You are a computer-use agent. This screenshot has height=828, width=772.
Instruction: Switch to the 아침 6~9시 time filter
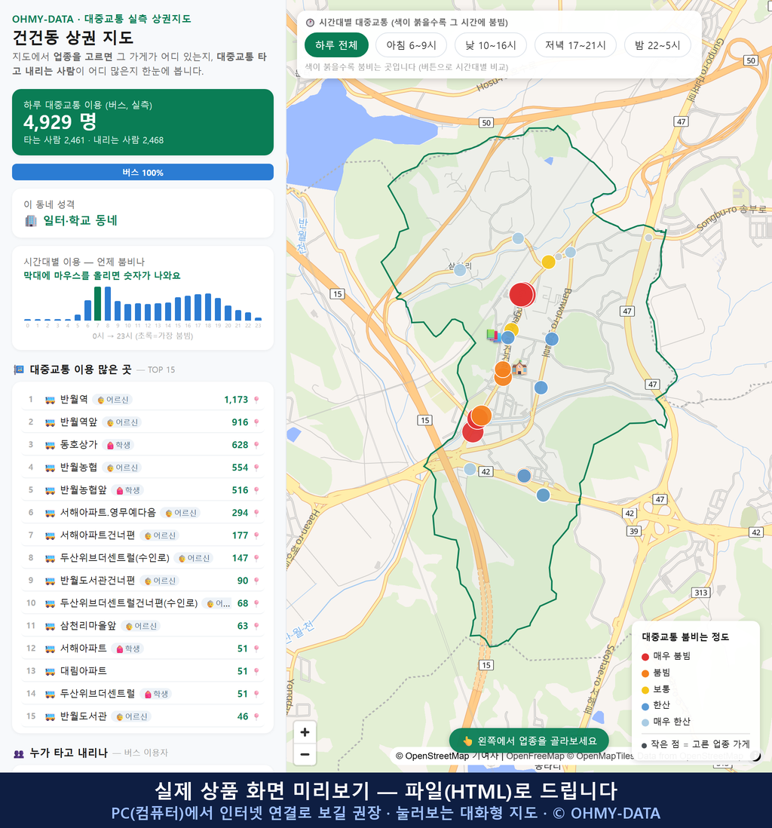point(412,45)
